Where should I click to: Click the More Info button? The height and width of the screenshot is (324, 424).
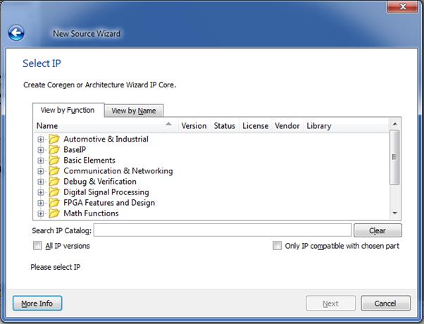coord(37,304)
